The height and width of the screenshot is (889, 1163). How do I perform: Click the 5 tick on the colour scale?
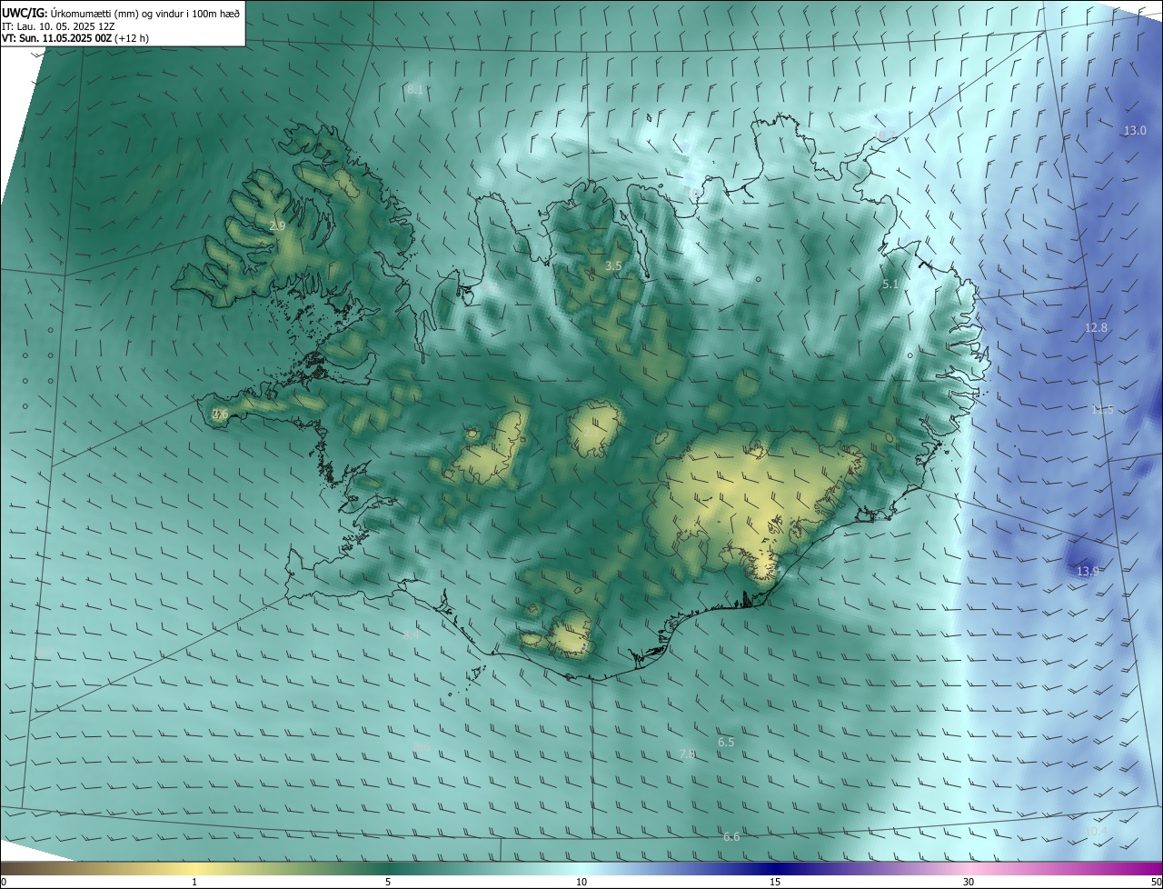388,882
